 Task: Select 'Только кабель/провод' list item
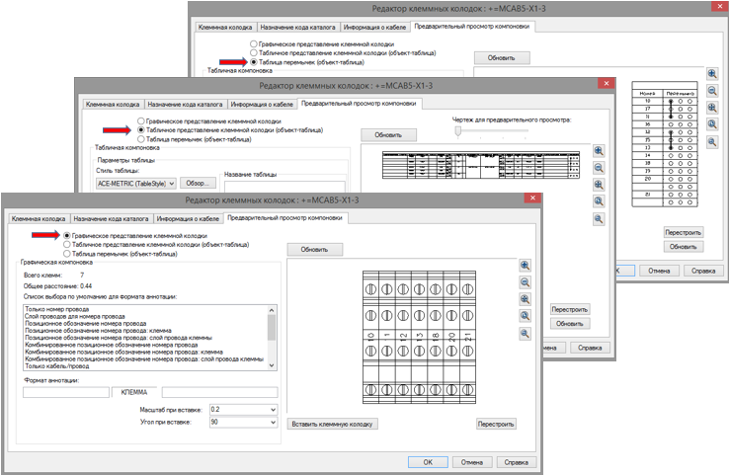(57, 366)
